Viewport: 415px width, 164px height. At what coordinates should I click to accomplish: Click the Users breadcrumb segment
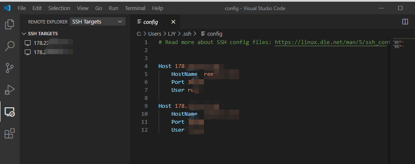pyautogui.click(x=154, y=34)
